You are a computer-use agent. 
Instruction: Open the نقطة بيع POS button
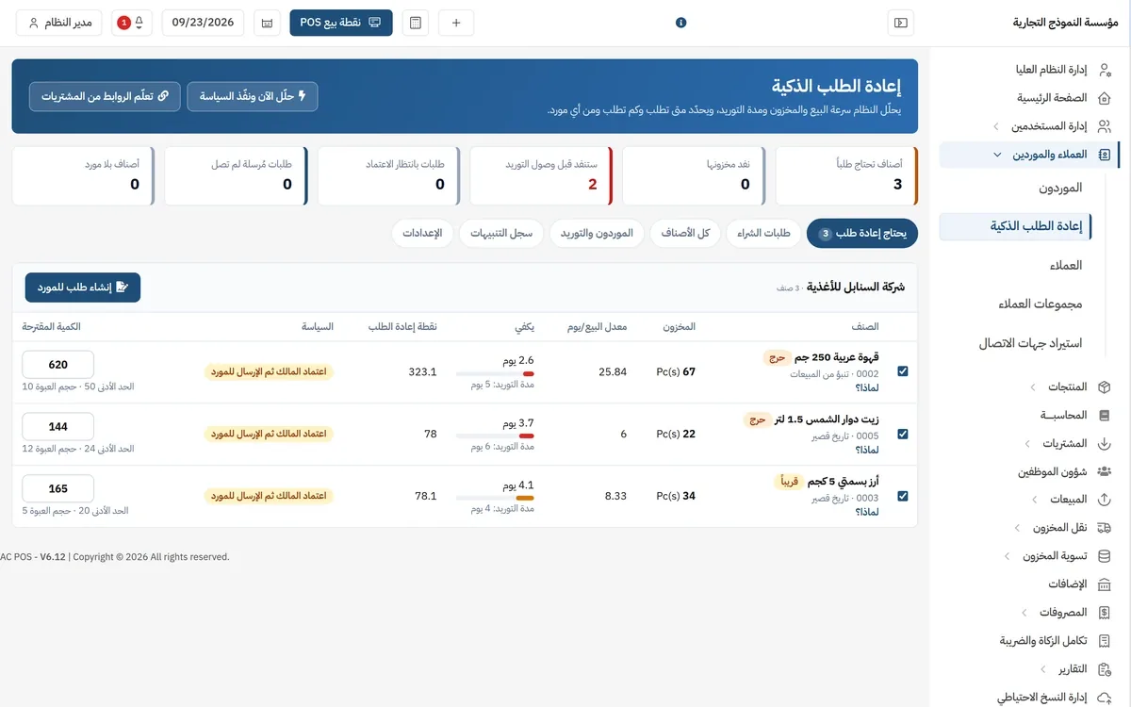pyautogui.click(x=341, y=23)
